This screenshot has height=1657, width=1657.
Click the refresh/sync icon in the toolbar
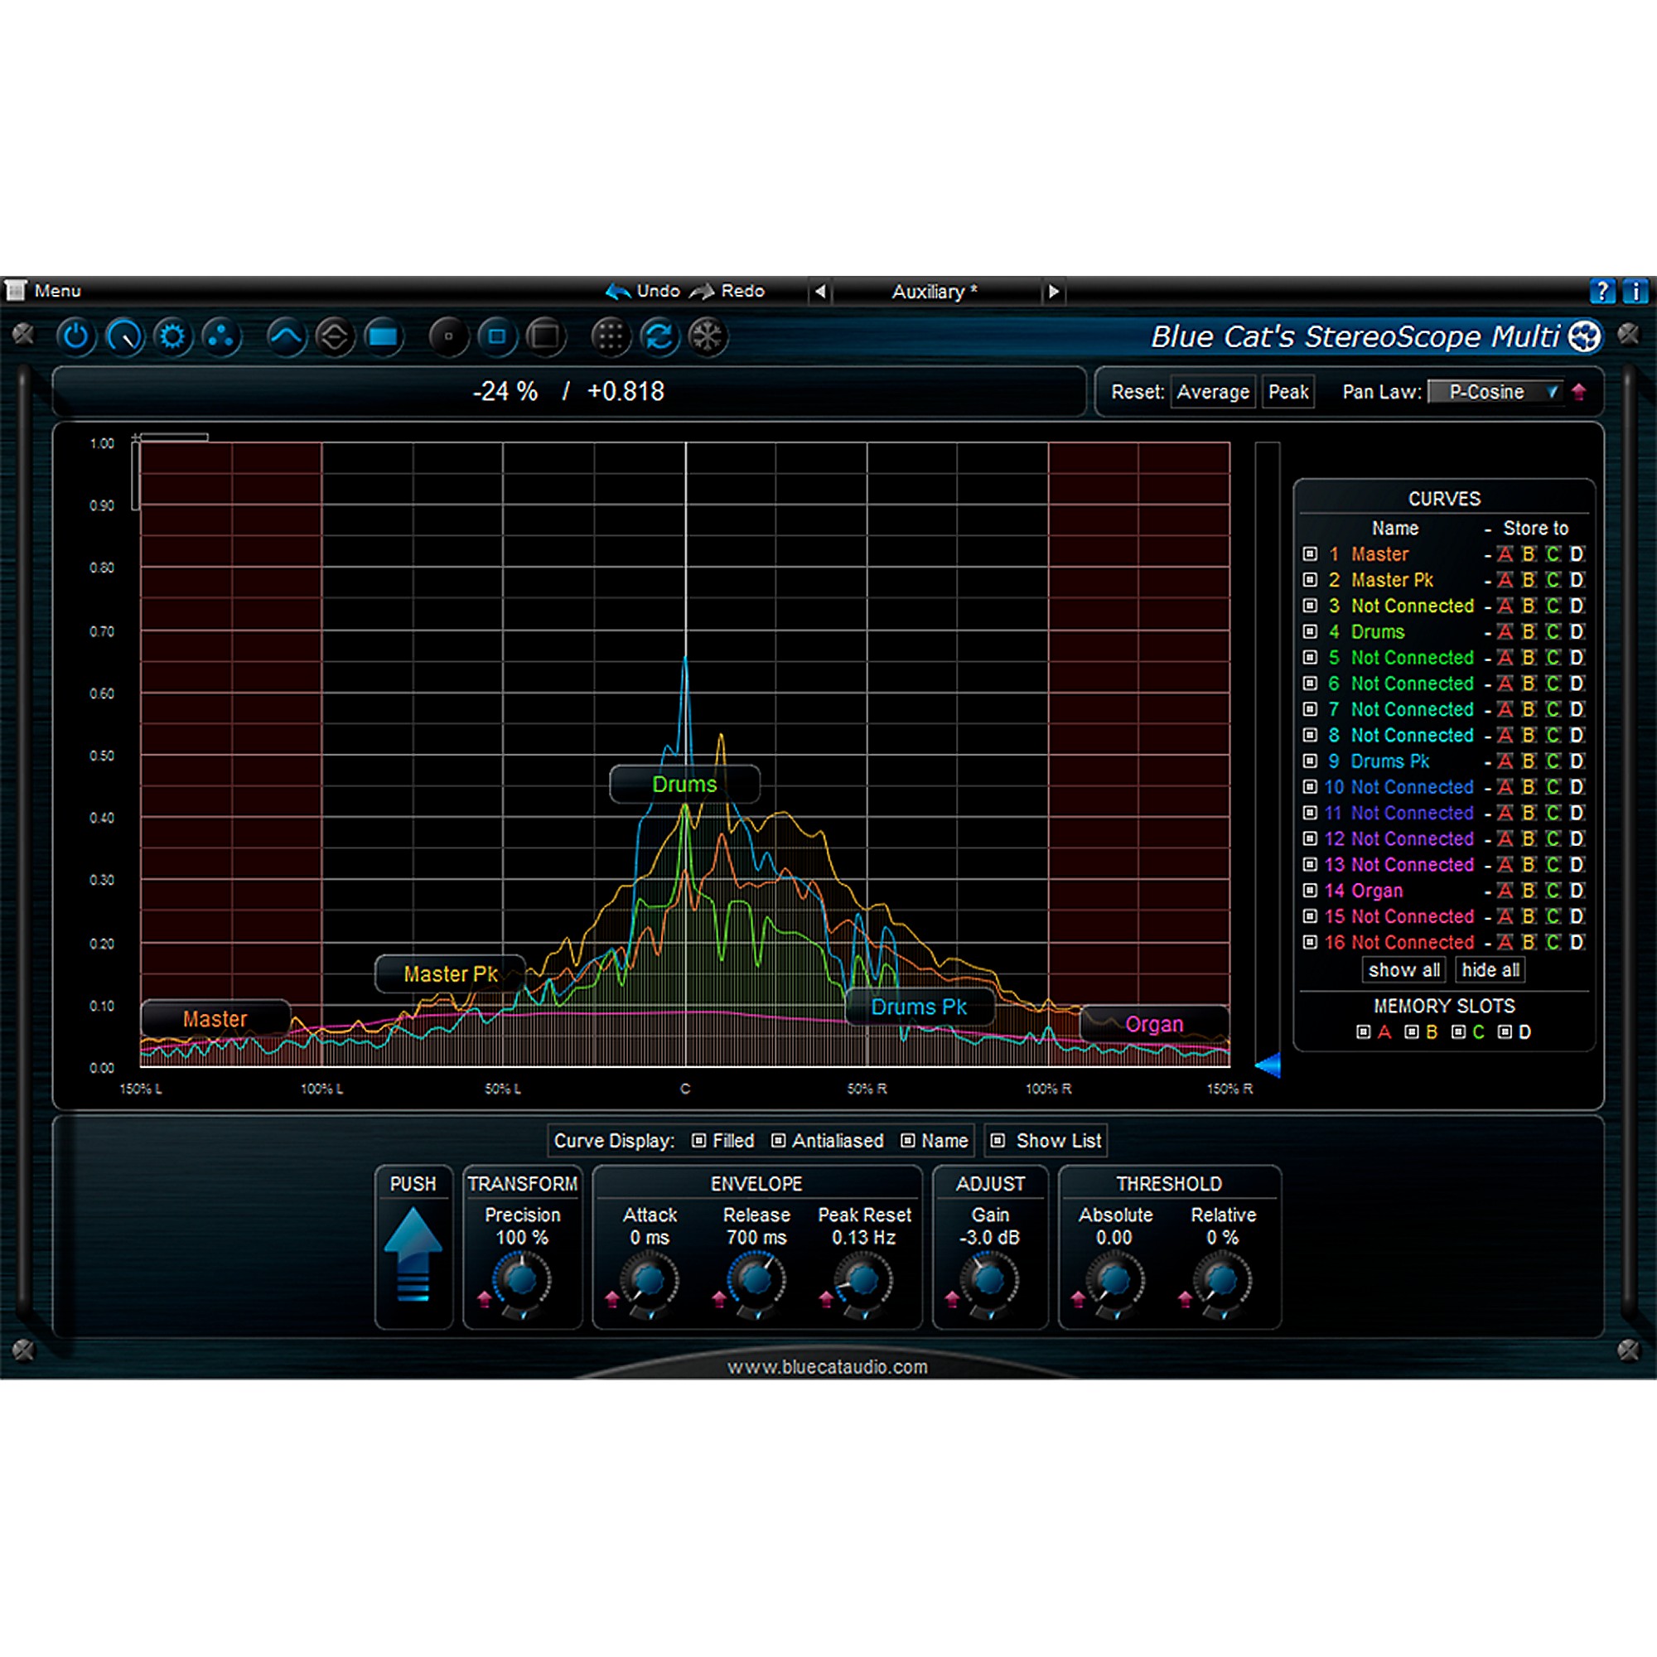pyautogui.click(x=659, y=337)
